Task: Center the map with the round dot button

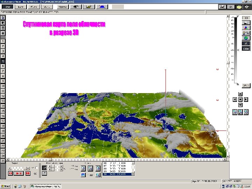Action: (x=240, y=99)
